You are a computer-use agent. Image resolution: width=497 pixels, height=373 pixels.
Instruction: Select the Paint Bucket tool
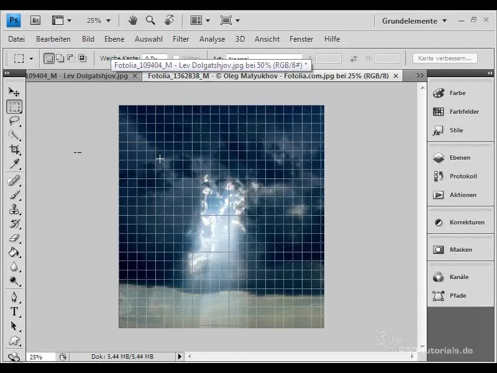tap(14, 252)
